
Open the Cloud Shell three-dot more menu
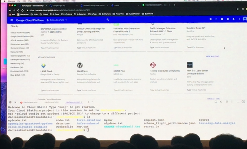pos(232,102)
